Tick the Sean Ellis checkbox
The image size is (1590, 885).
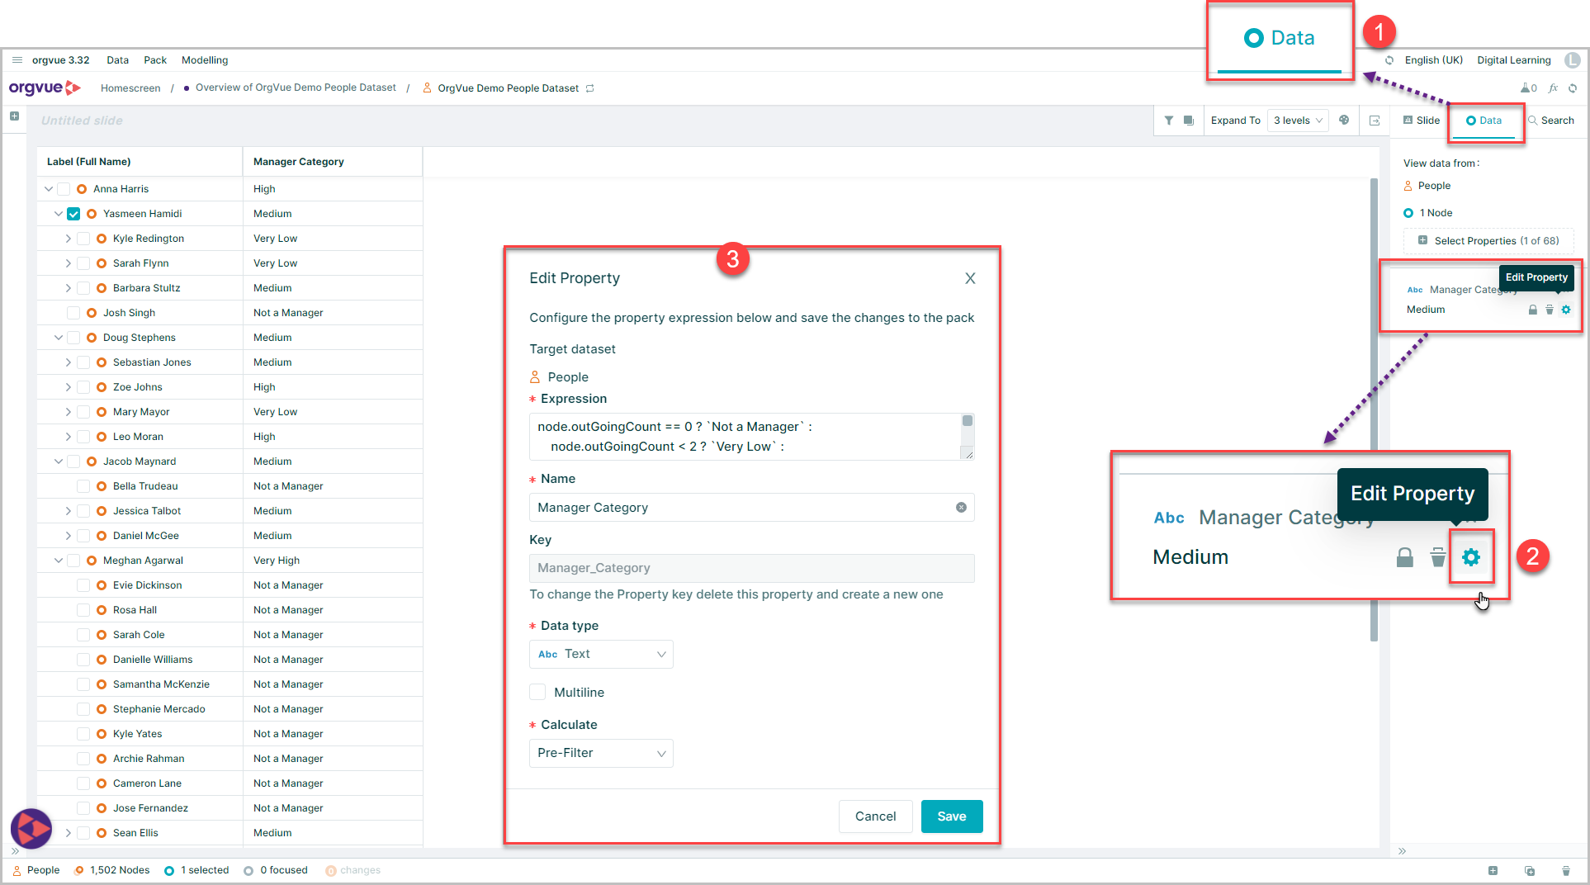point(83,833)
